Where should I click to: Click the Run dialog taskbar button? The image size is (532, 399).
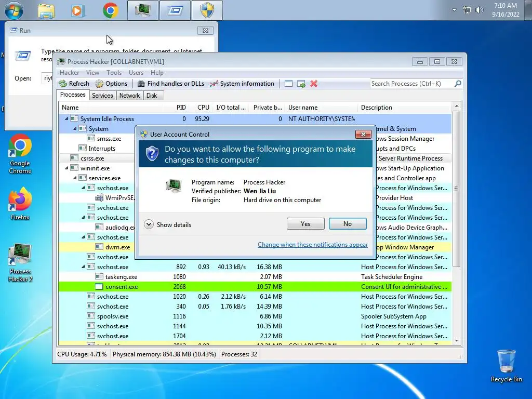point(175,10)
